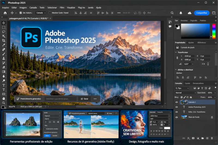
Task: Click Preenchimento generativo button
Action: coord(29,99)
